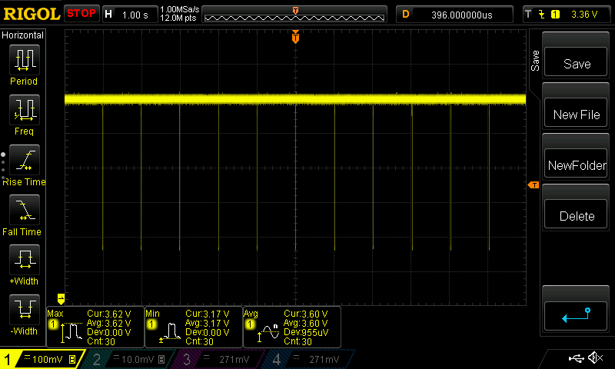The height and width of the screenshot is (369, 615).
Task: Click the delay 396.000000us readout
Action: 455,15
